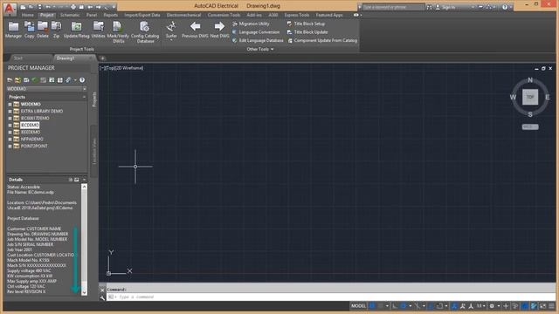This screenshot has width=559, height=314.
Task: Open status bar customization menu icon
Action: point(551,306)
